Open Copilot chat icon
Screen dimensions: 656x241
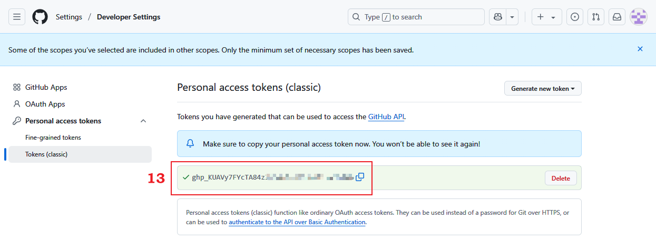tap(497, 17)
